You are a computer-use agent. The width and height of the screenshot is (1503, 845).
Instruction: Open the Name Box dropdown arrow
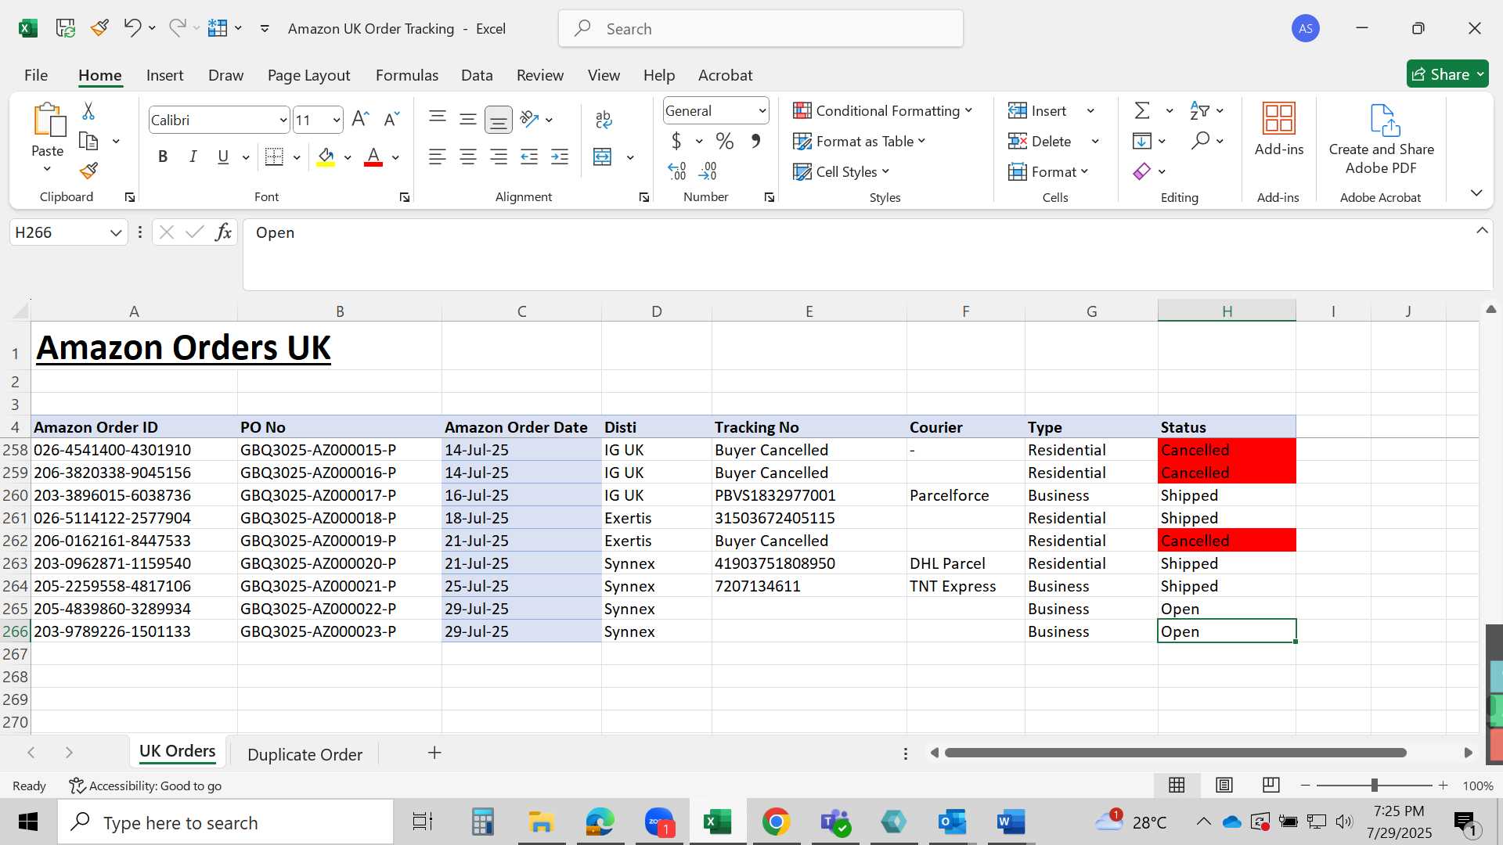click(x=115, y=232)
